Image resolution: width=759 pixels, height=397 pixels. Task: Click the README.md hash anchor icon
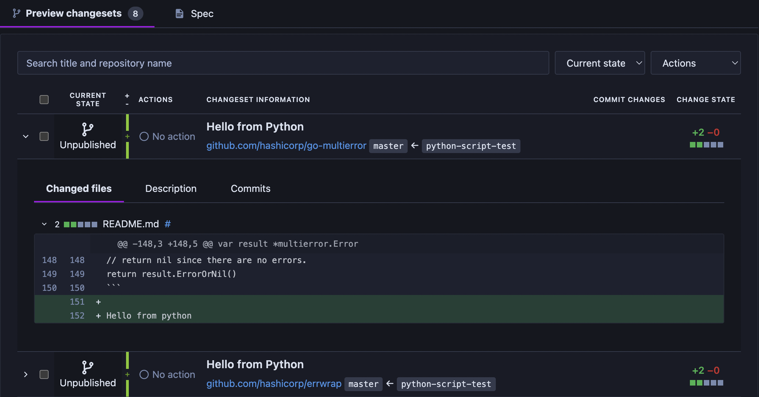tap(168, 224)
